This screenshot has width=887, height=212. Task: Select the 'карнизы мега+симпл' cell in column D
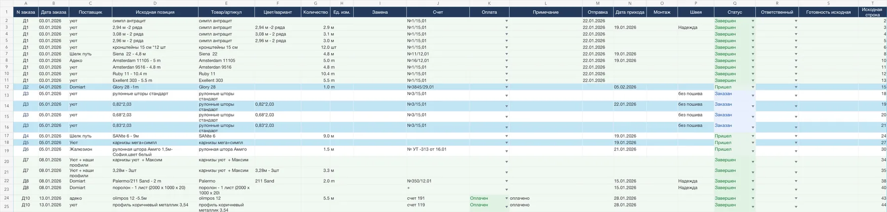155,143
